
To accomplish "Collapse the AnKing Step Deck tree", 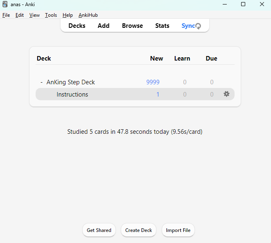I will tap(41, 82).
